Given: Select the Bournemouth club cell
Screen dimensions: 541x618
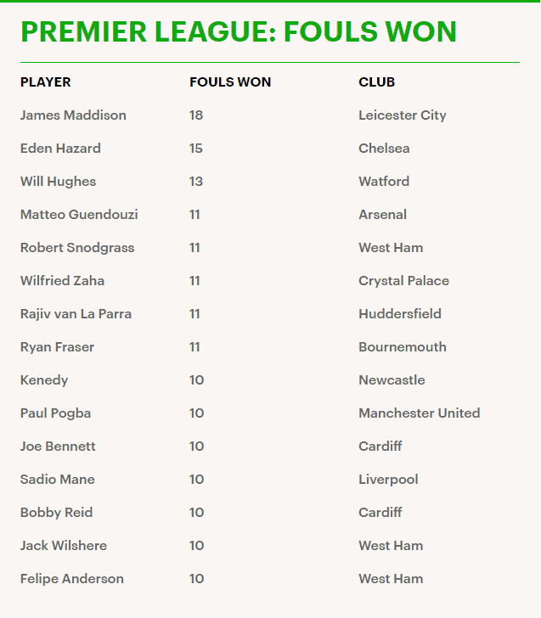Looking at the screenshot, I should pos(403,347).
